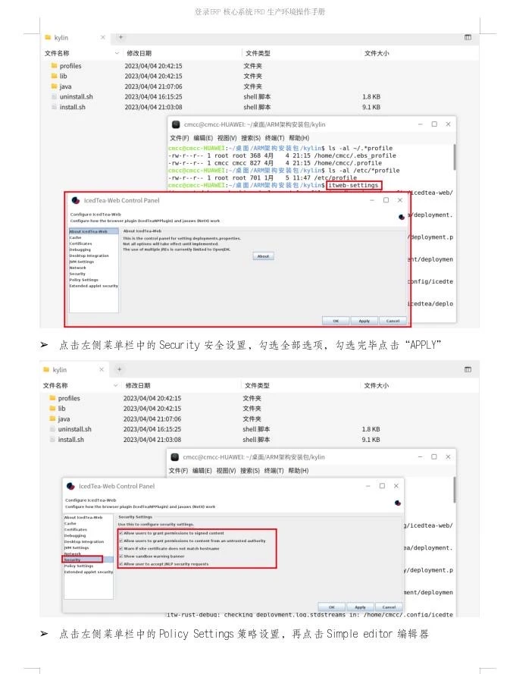The height and width of the screenshot is (674, 510).
Task: Open 文件(F) menu in terminal above Security Settings panel
Action: tap(178, 471)
